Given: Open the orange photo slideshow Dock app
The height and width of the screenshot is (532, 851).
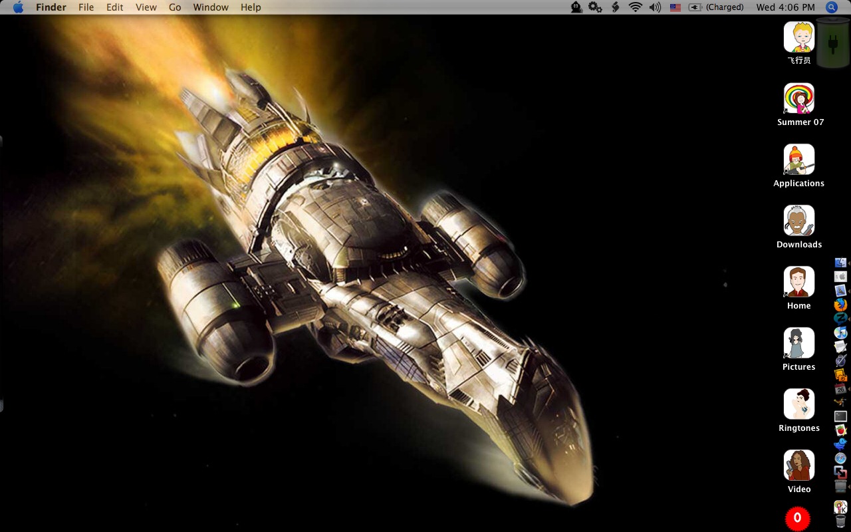Looking at the screenshot, I should [840, 374].
